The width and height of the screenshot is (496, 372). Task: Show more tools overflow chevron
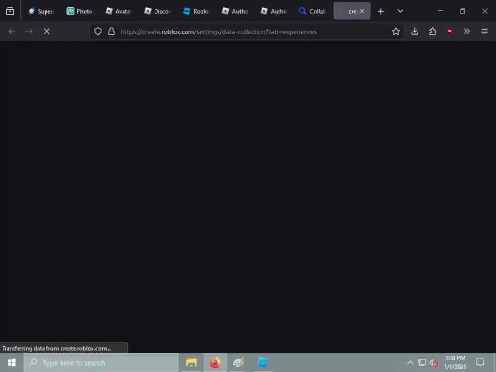click(467, 31)
